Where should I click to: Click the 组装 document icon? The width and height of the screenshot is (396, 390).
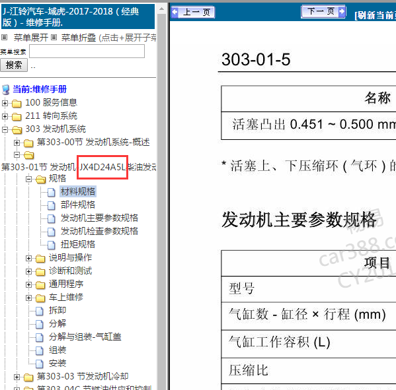click(x=40, y=350)
